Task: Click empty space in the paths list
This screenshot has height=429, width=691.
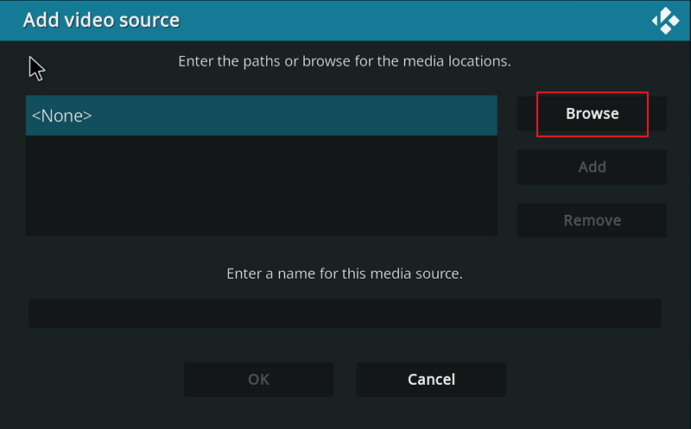Action: (x=261, y=186)
